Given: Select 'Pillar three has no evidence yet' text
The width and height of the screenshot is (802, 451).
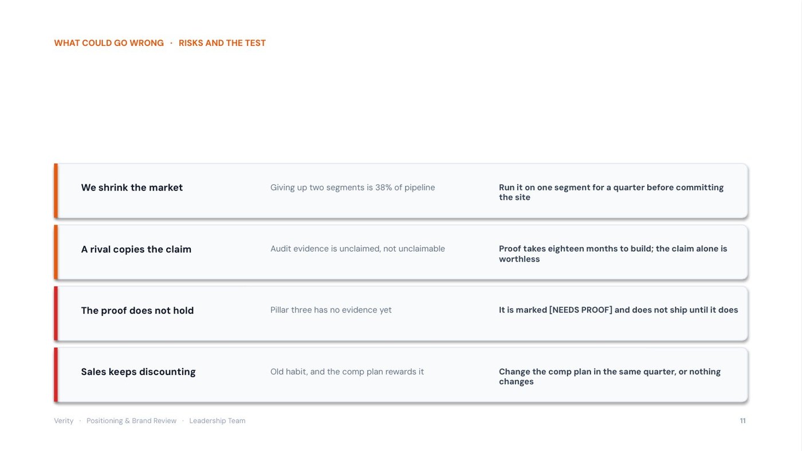Looking at the screenshot, I should click(331, 310).
